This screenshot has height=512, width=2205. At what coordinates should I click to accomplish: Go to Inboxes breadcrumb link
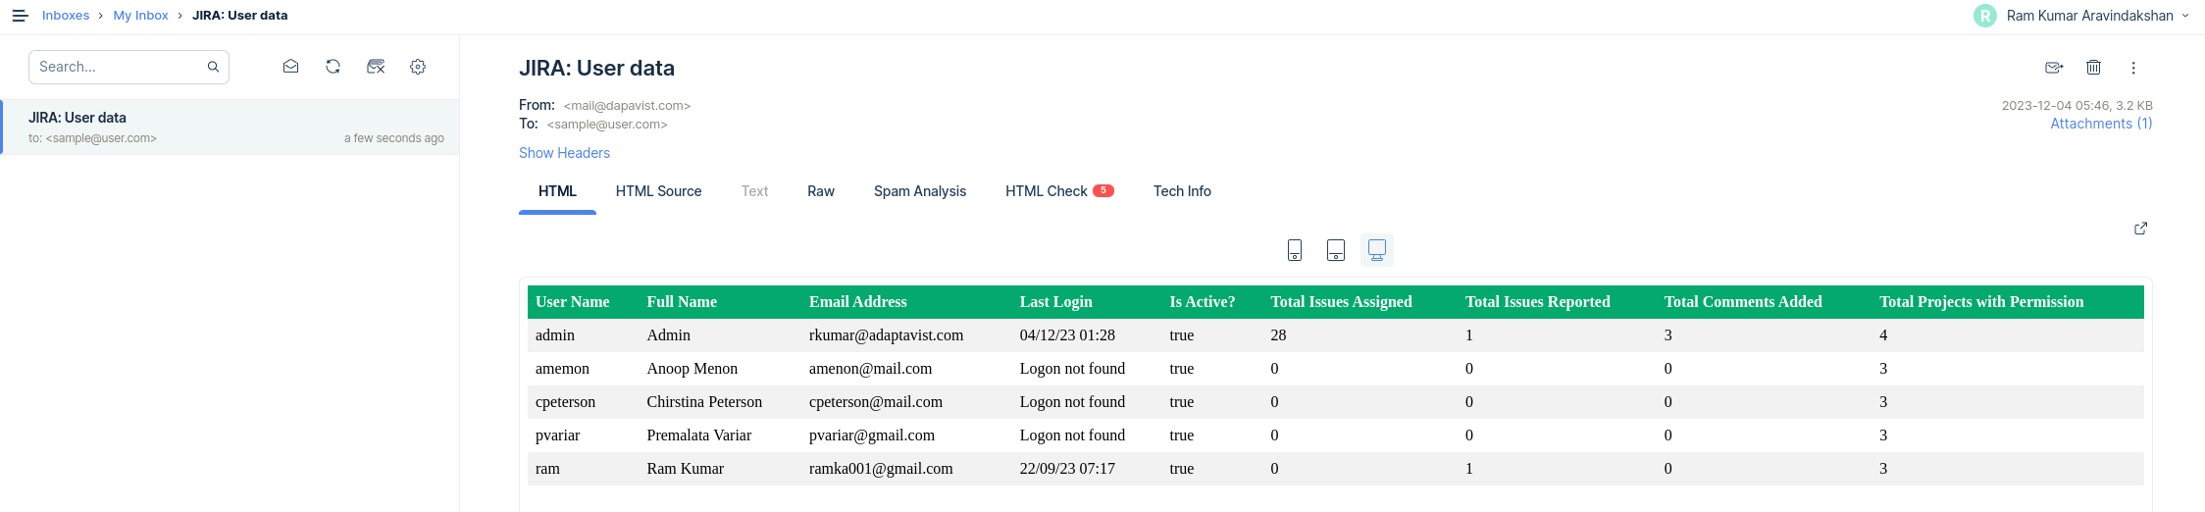pos(66,16)
